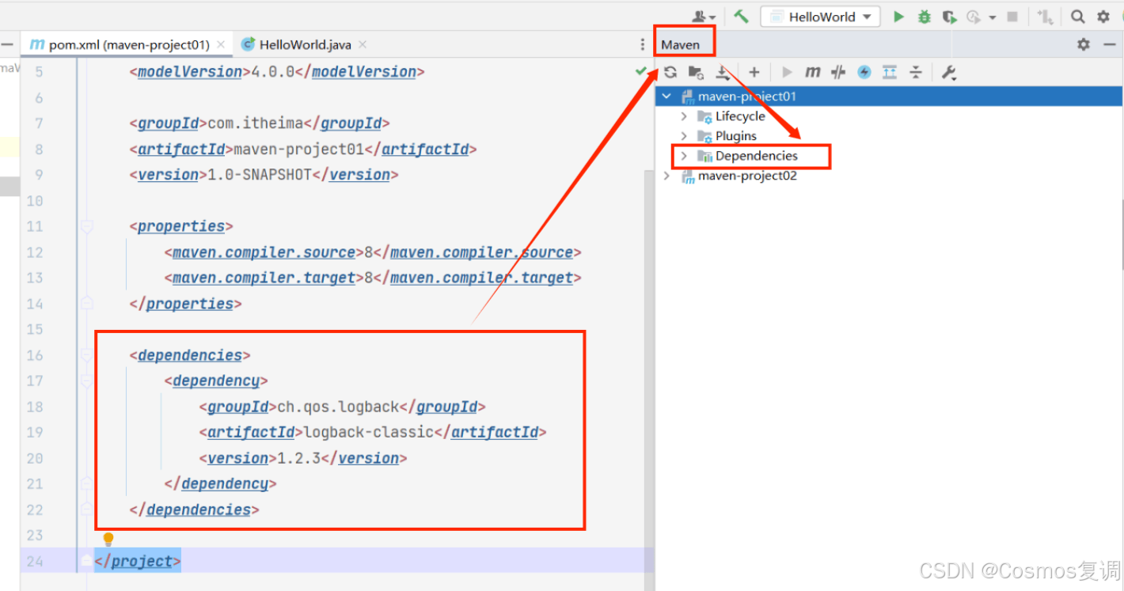Click line number 15 in gutter

tap(34, 329)
